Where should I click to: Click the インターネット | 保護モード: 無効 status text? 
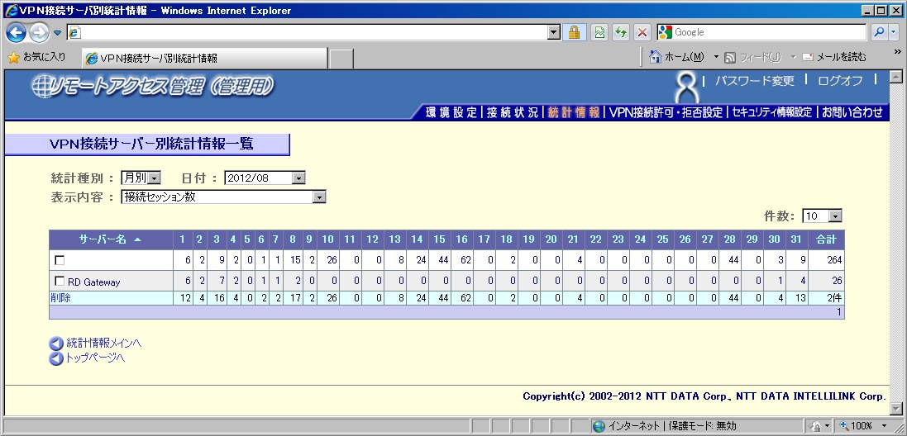pos(672,426)
